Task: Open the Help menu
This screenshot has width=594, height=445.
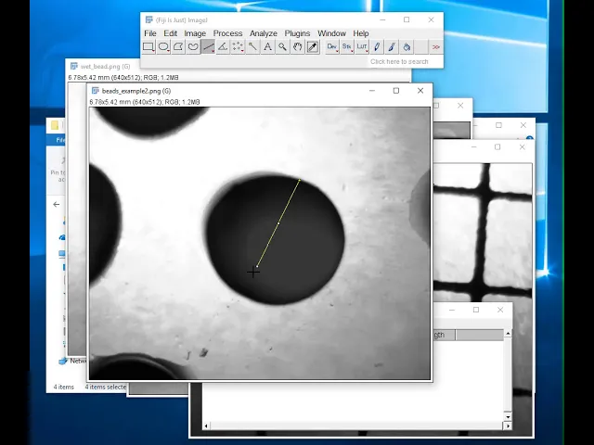Action: click(x=361, y=33)
